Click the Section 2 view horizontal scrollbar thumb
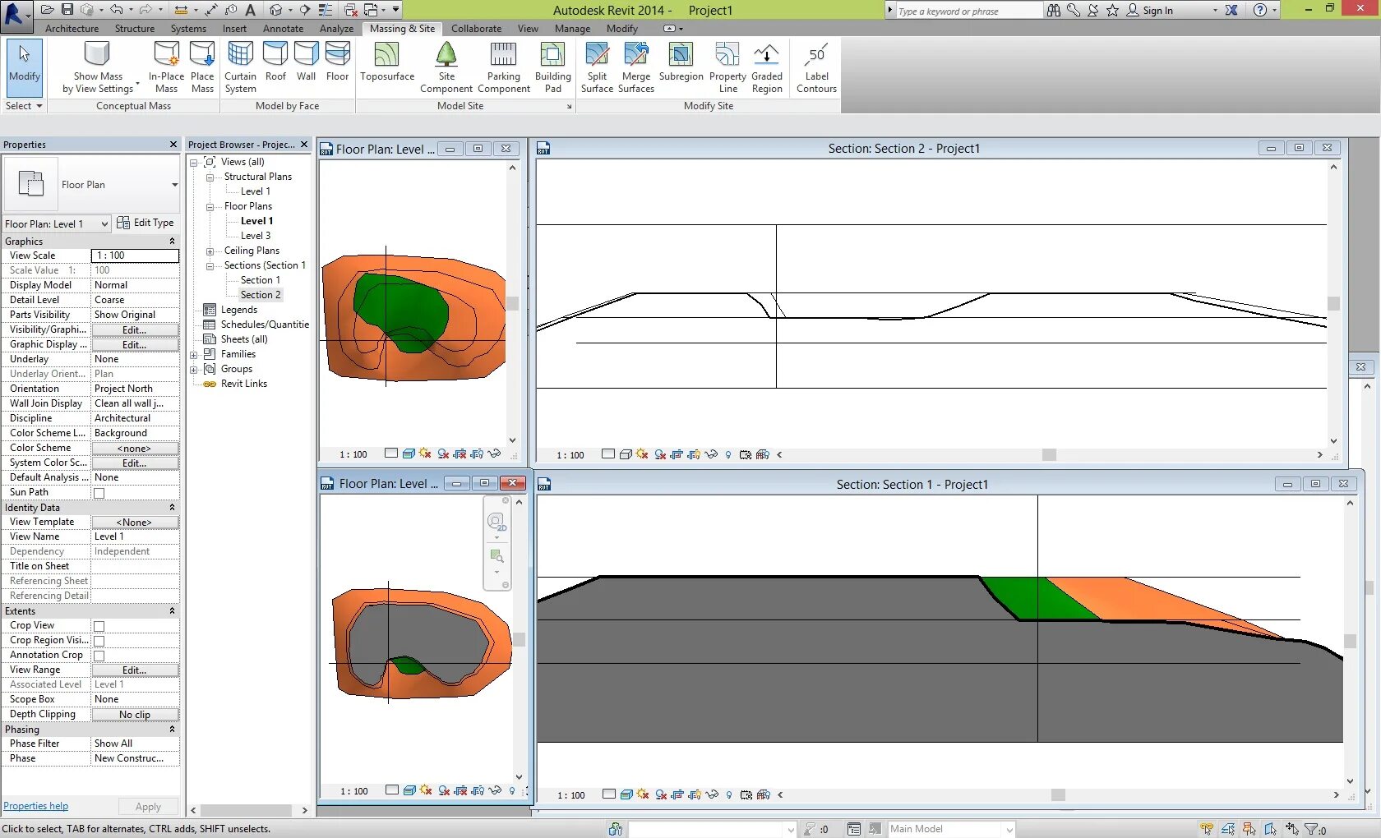Viewport: 1381px width, 838px height. pos(1049,455)
